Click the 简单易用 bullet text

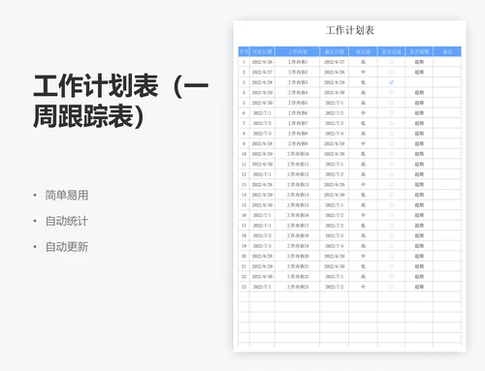click(67, 195)
